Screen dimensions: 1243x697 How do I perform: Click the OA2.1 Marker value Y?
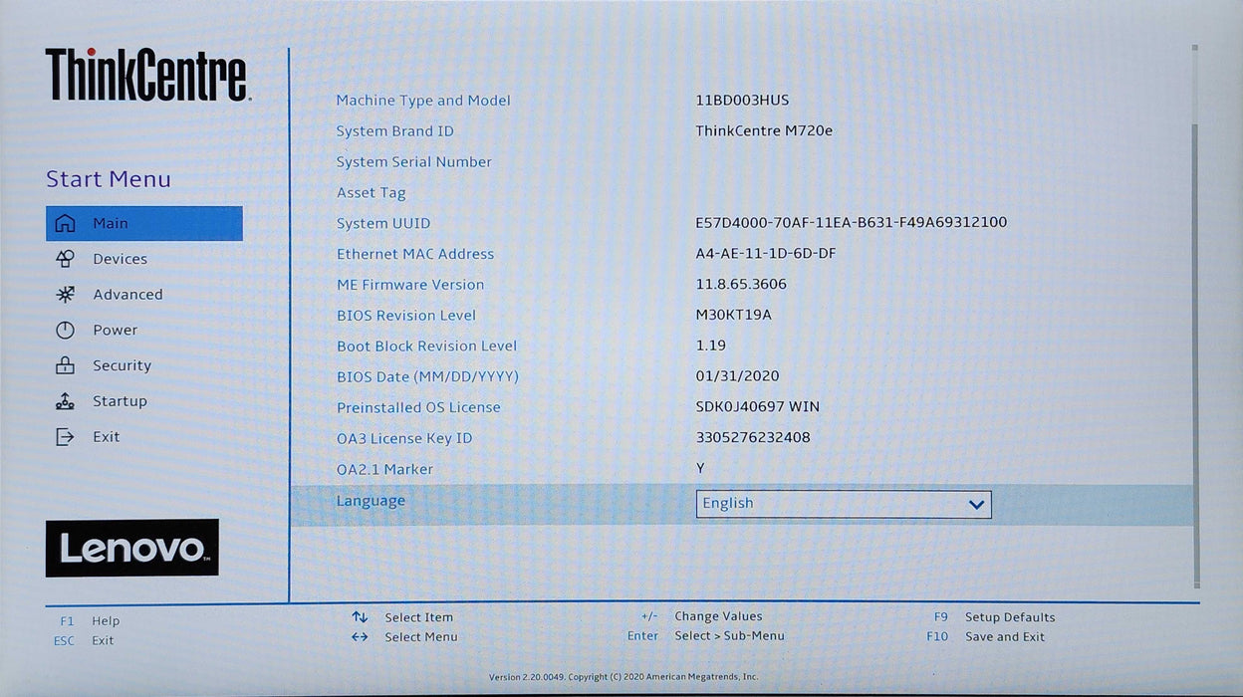point(700,468)
